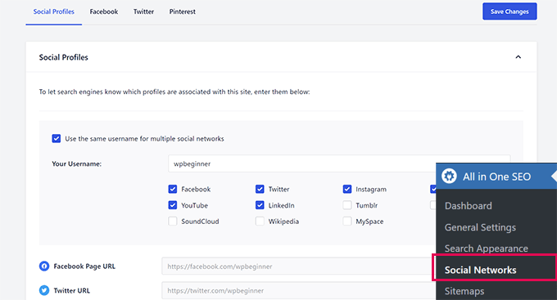The image size is (557, 300).
Task: Open the Facebook tab
Action: 104,11
